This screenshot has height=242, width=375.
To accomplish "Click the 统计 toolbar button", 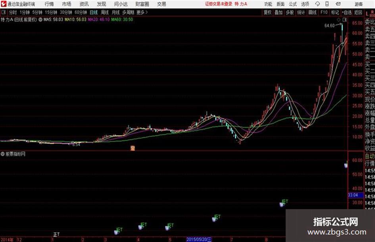I will (x=301, y=12).
